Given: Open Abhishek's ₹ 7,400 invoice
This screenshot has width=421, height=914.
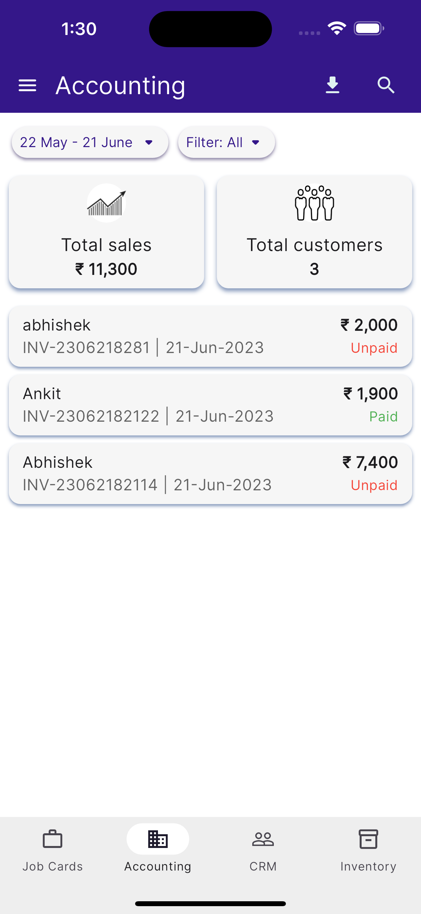Looking at the screenshot, I should click(210, 474).
